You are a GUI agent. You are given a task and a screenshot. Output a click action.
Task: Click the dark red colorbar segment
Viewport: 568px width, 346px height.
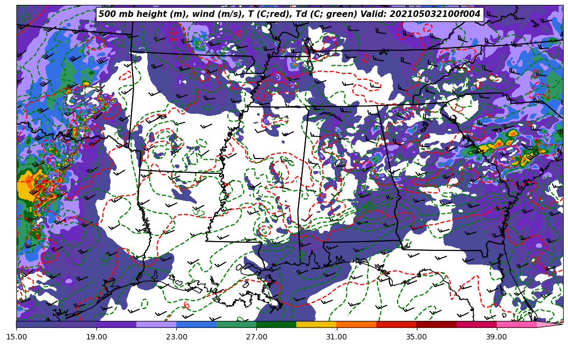(x=436, y=324)
